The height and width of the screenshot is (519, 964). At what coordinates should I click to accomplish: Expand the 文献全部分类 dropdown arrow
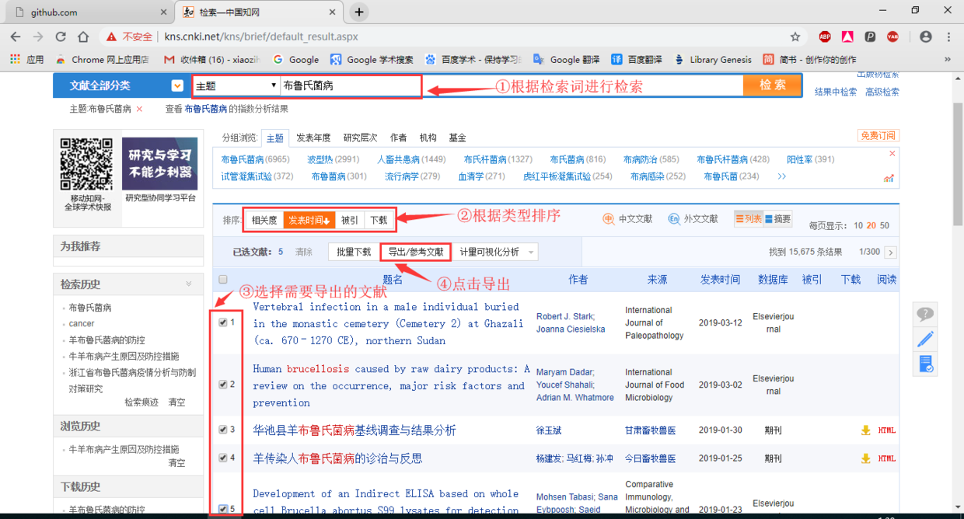point(176,85)
